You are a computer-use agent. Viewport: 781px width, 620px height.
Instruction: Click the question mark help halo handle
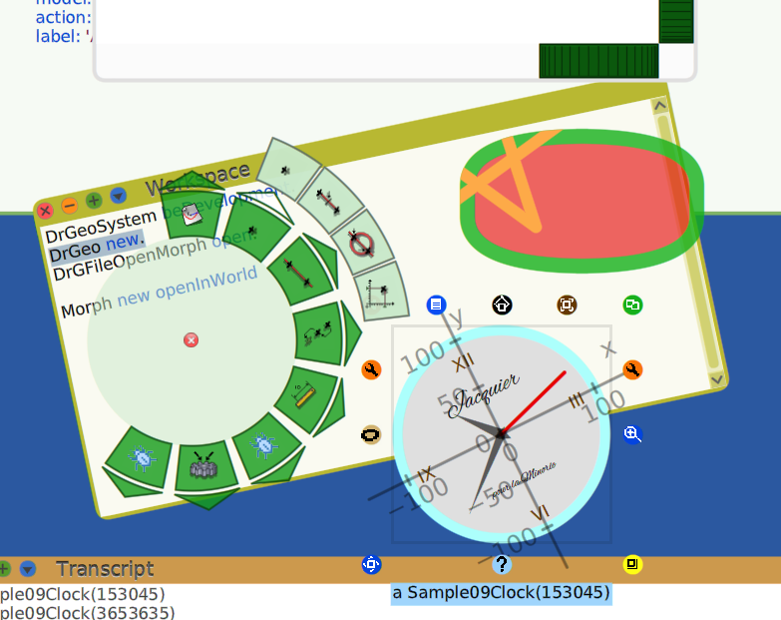[x=502, y=564]
